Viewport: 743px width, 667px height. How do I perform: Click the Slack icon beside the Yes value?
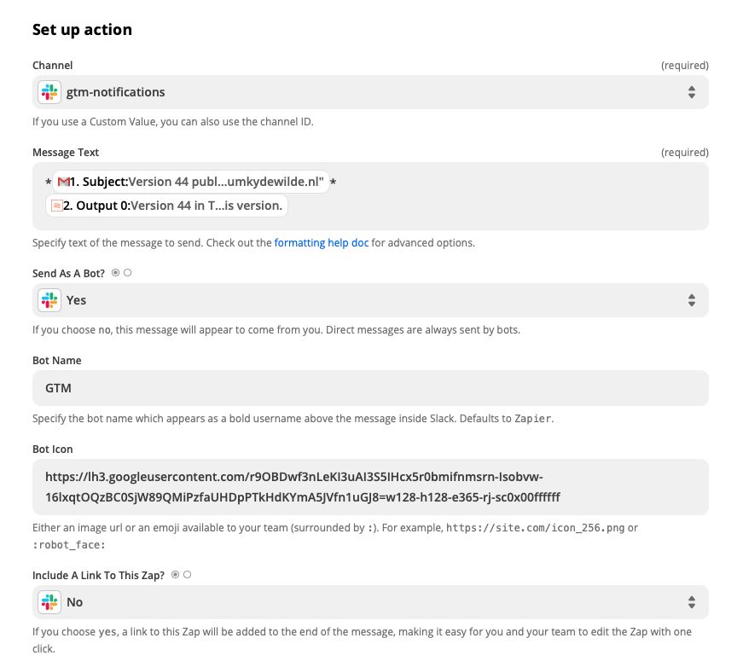tap(49, 300)
